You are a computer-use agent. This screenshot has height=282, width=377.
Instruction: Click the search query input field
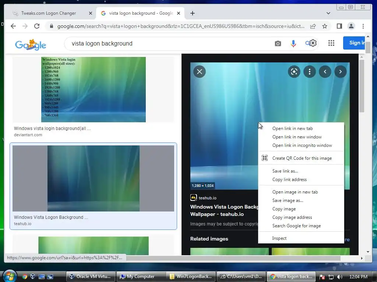coord(168,44)
